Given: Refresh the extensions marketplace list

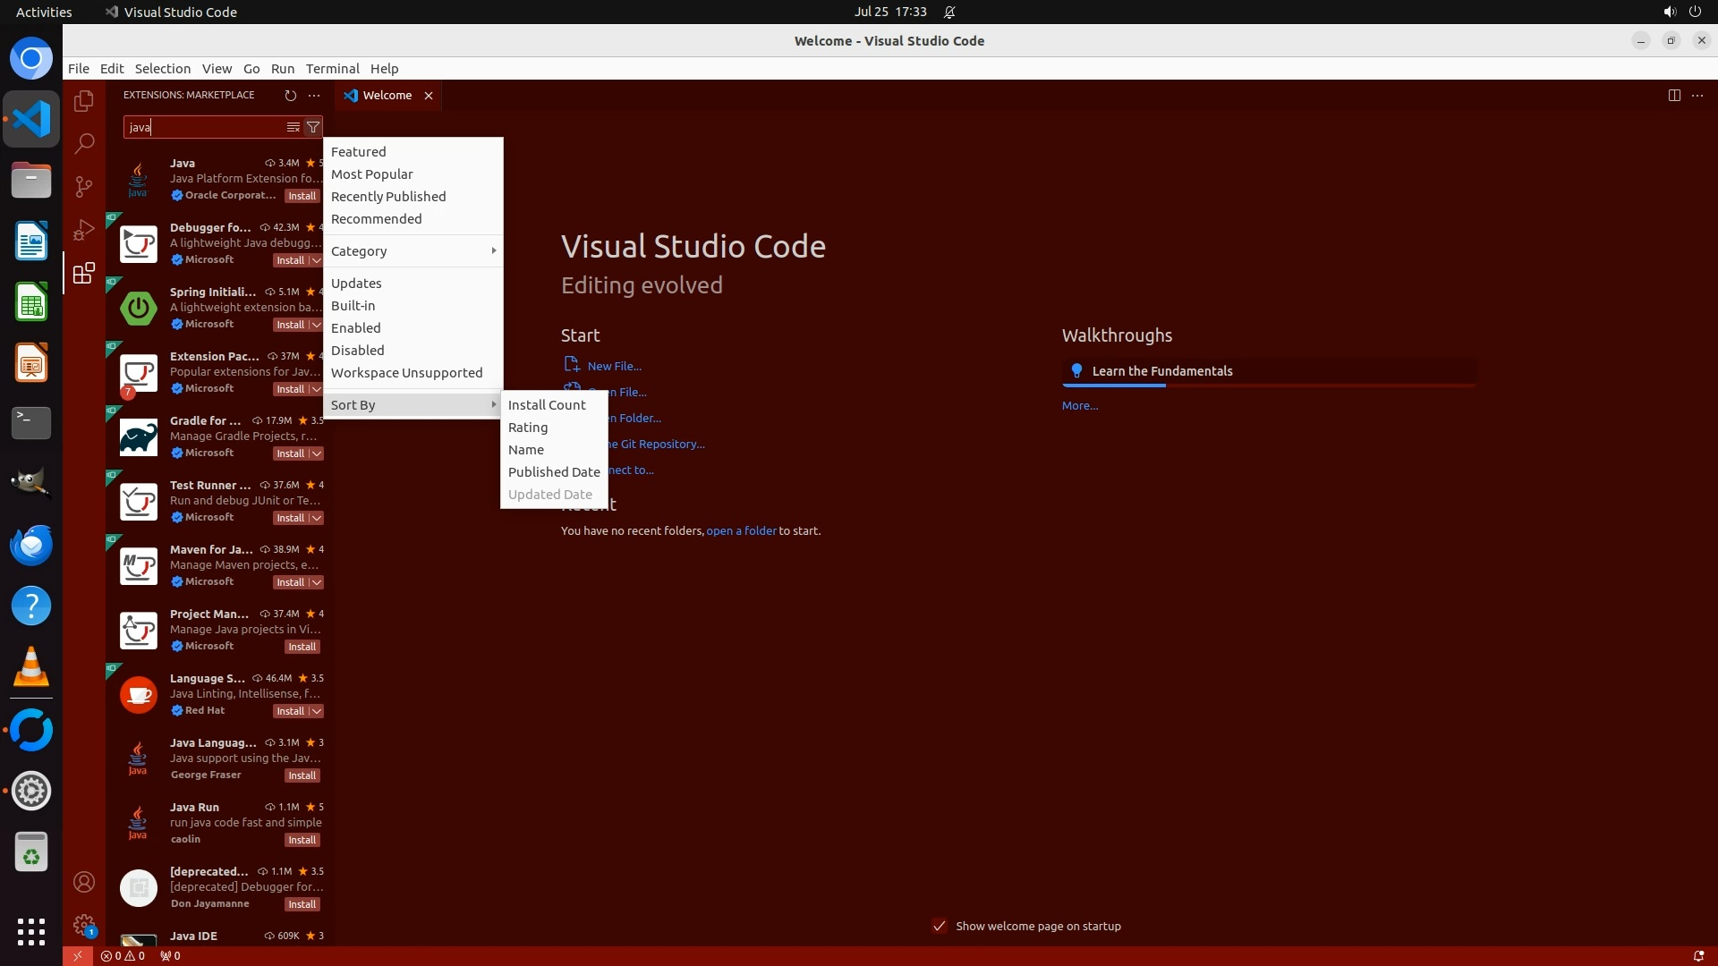Looking at the screenshot, I should point(290,95).
